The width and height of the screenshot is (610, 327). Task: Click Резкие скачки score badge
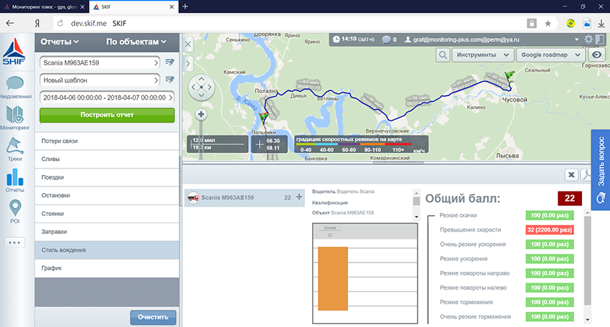pyautogui.click(x=549, y=215)
